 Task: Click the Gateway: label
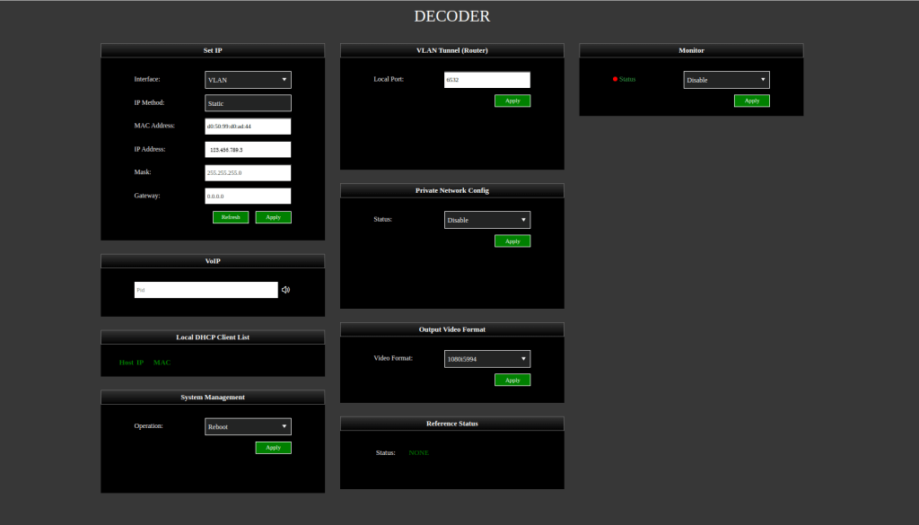click(x=147, y=196)
